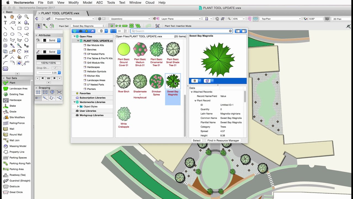353x199 pixels.
Task: Open the Cloud menu
Action: point(150,2)
